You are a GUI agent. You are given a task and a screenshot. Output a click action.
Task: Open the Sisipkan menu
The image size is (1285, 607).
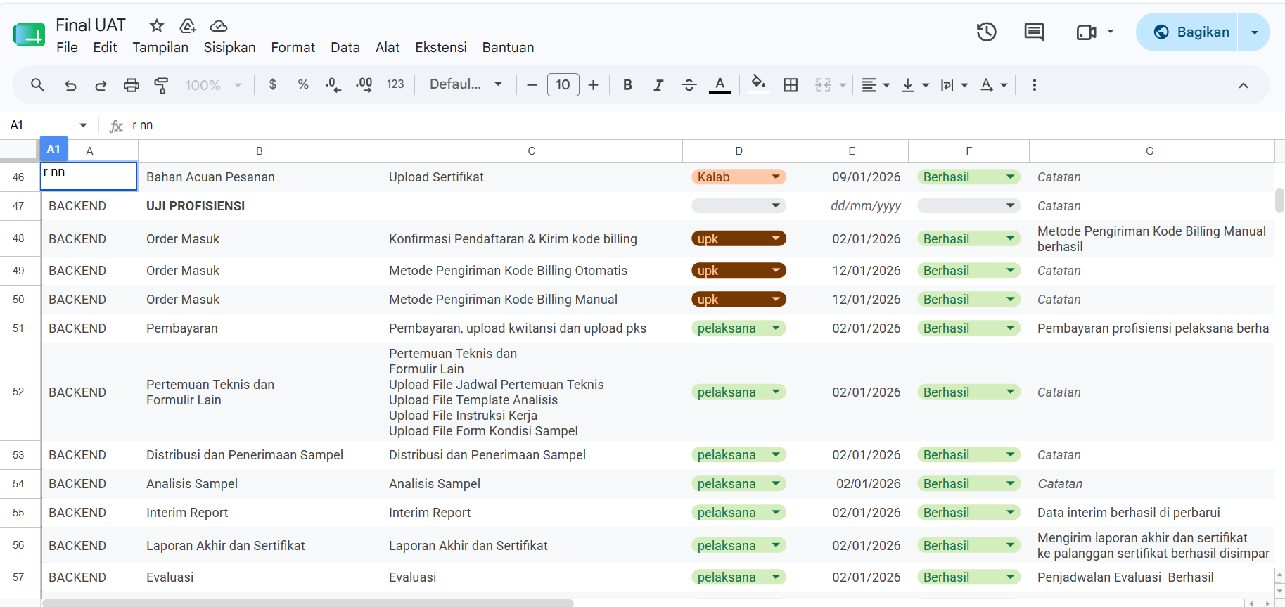[x=229, y=47]
